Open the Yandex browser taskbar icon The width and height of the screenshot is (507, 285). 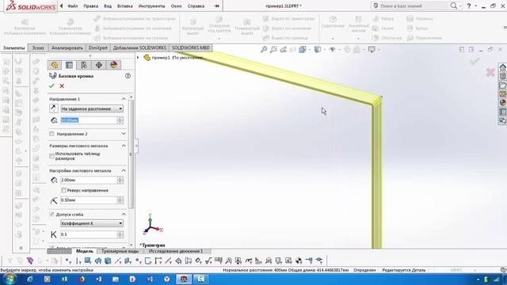[x=167, y=279]
